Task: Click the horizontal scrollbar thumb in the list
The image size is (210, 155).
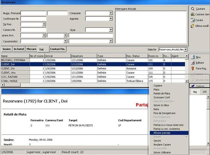Action: 13,85
